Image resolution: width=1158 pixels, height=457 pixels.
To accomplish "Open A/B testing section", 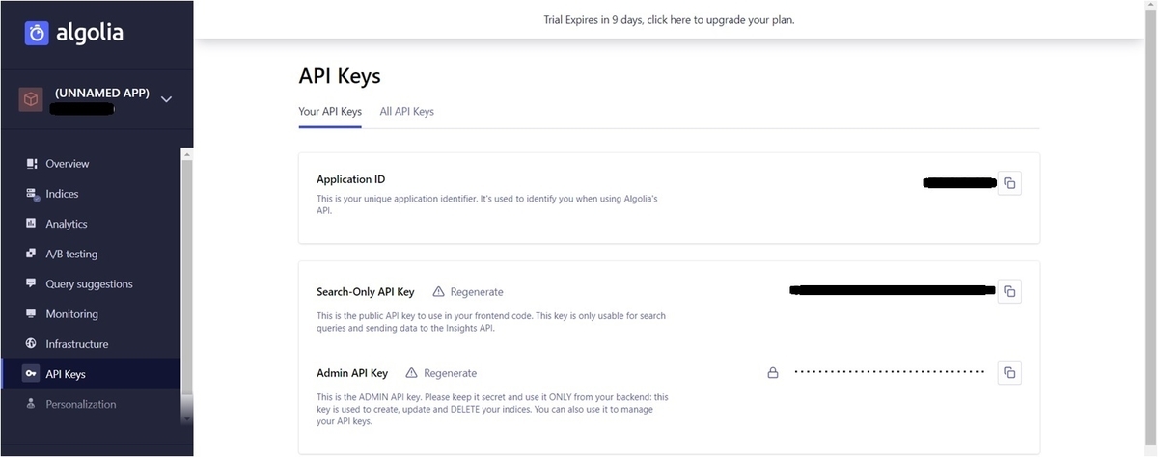I will coord(71,254).
